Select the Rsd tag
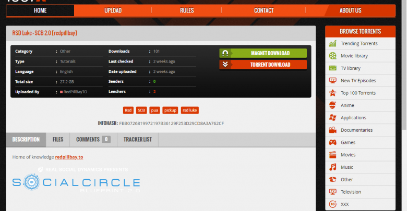The width and height of the screenshot is (407, 211). pos(128,110)
